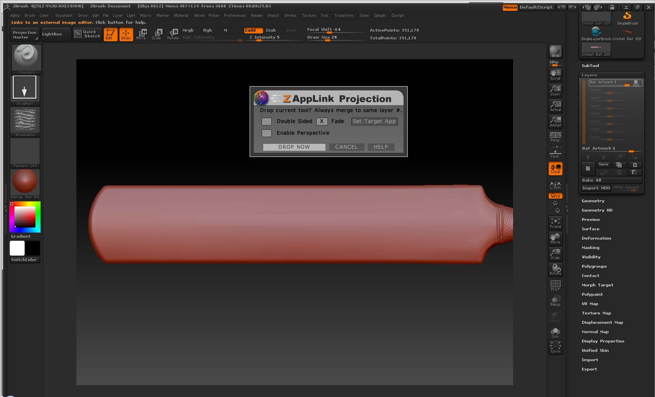Set canvas to Actual size
The height and width of the screenshot is (397, 655).
555,106
